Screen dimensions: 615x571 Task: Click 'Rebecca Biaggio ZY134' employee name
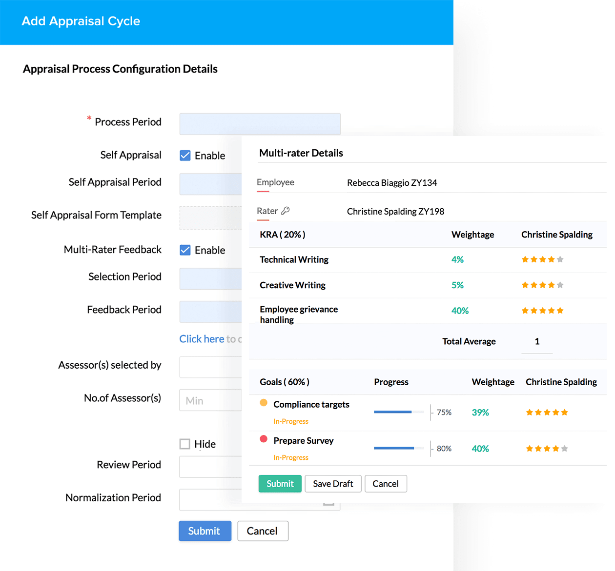(x=392, y=183)
